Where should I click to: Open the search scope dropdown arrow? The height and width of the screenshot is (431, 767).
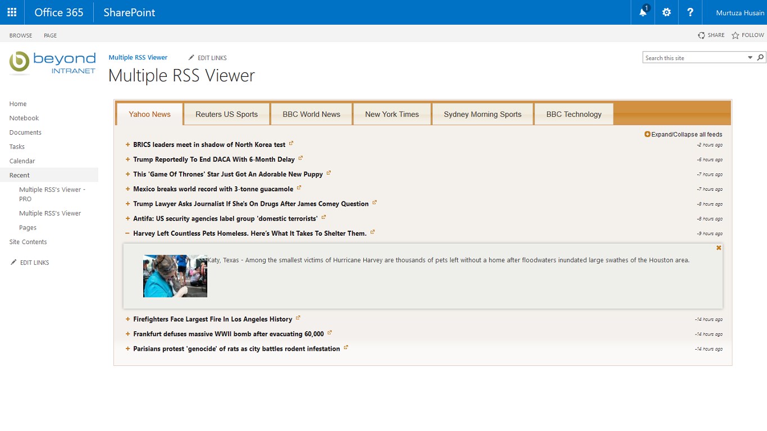pos(750,57)
